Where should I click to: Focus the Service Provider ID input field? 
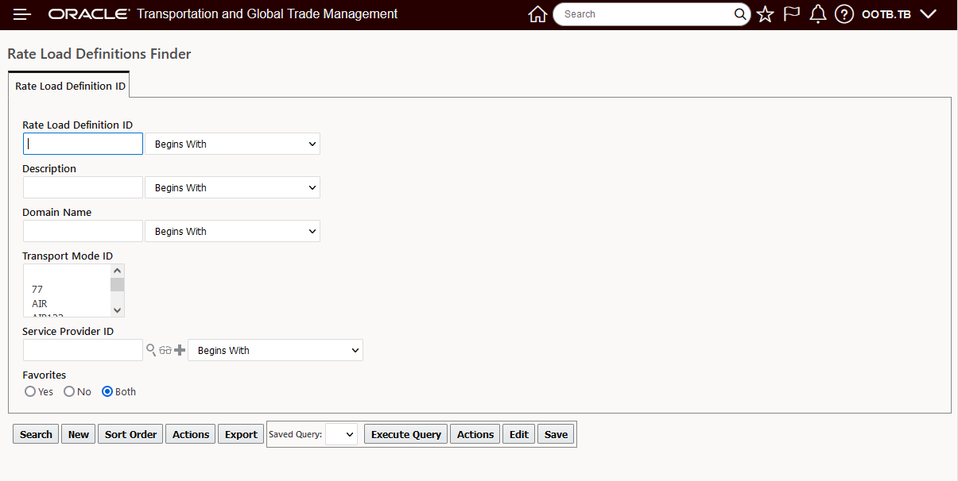[83, 350]
